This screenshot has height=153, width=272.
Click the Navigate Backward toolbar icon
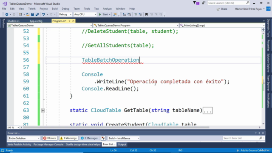point(7,14)
